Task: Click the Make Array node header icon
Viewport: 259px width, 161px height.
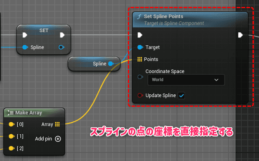Action: tap(10, 113)
